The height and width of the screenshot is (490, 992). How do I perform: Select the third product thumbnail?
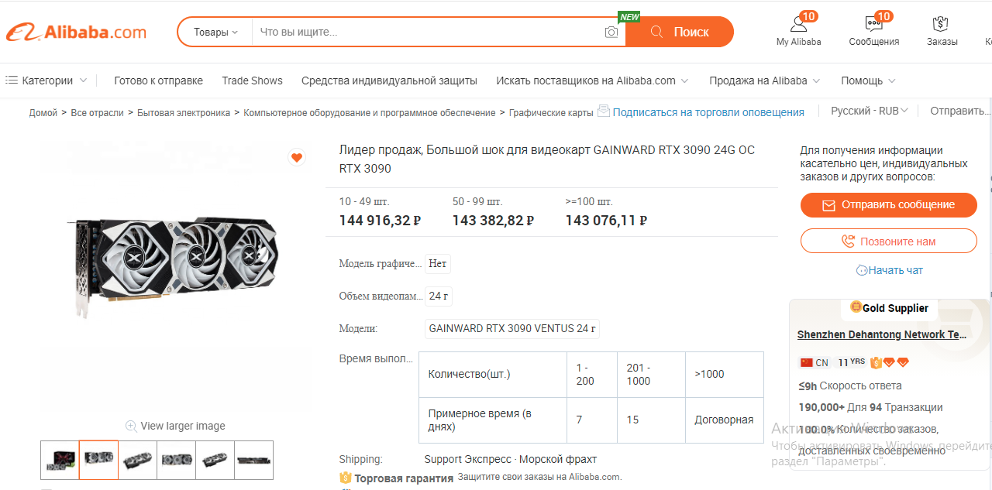coord(137,460)
